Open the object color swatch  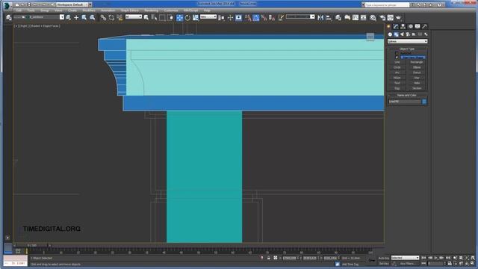coord(424,102)
